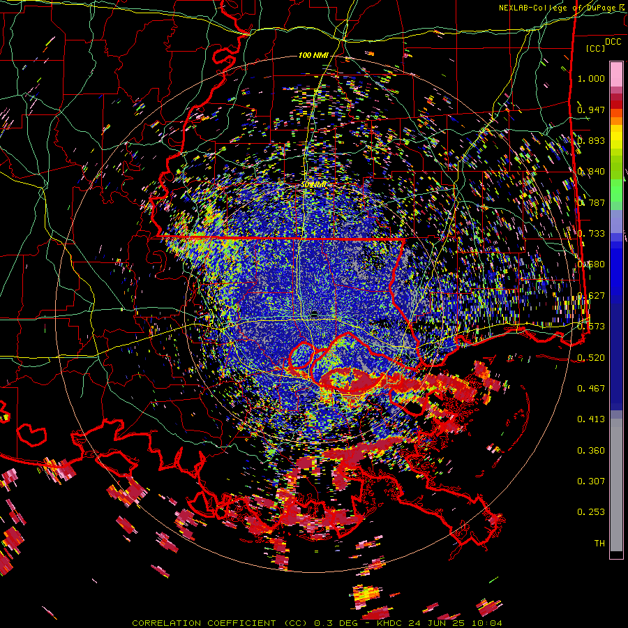
Task: Click the 0.787 scale value
Action: tap(591, 202)
